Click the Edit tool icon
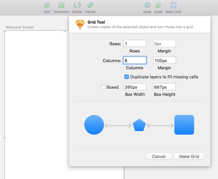This screenshot has height=179, width=218. (47, 6)
